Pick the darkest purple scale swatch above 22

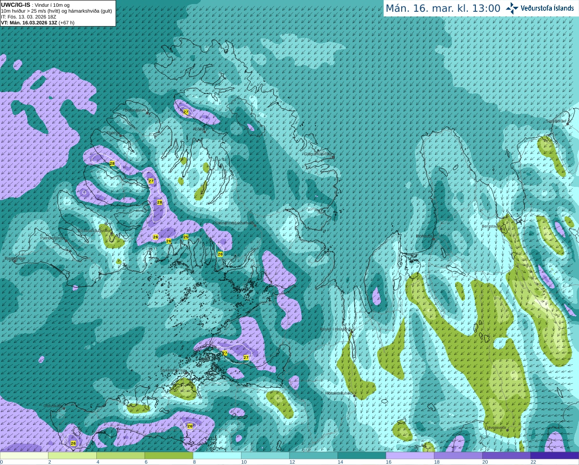click(x=555, y=456)
